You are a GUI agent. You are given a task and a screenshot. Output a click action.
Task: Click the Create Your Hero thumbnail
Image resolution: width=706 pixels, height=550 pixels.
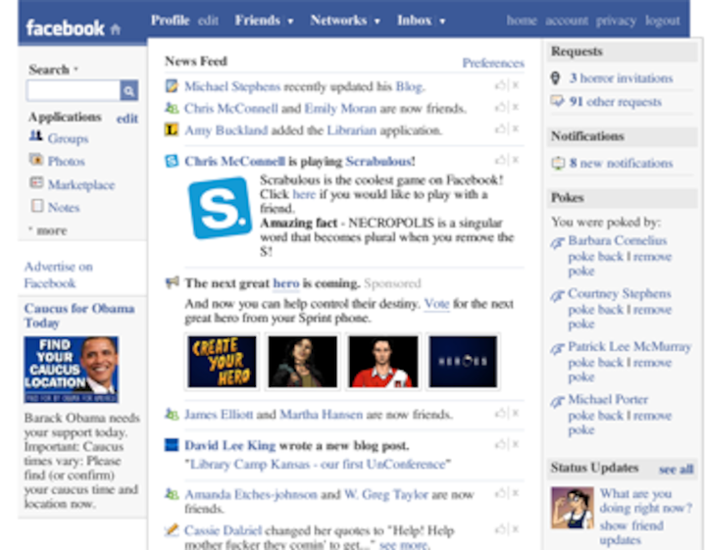tap(222, 361)
